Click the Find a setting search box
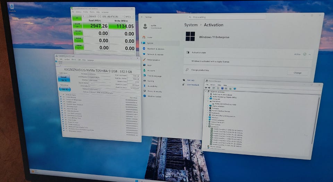This screenshot has height=182, width=333. click(227, 17)
